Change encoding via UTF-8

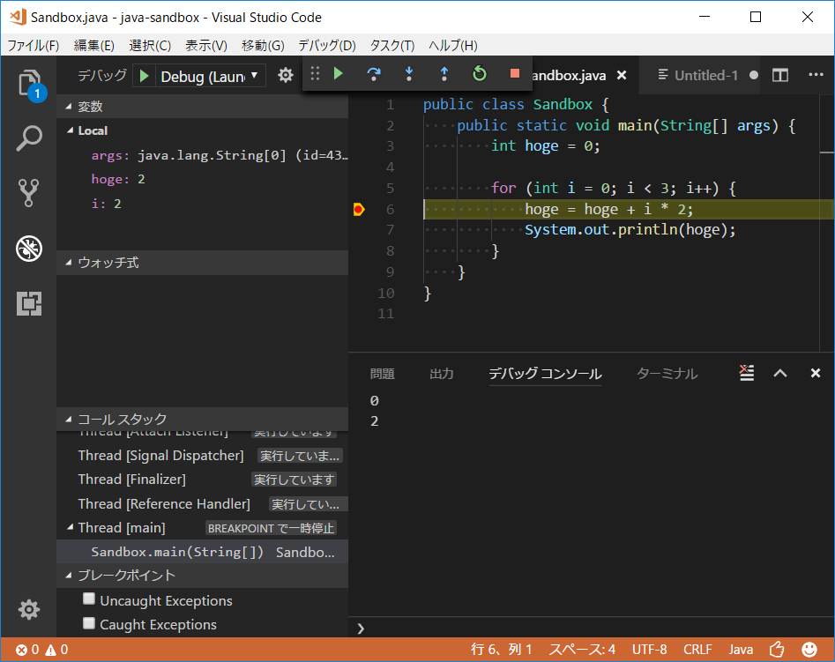(x=649, y=649)
